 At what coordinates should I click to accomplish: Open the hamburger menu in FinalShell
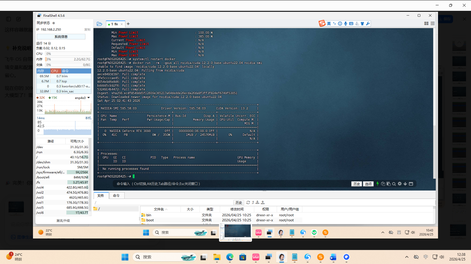tap(432, 23)
